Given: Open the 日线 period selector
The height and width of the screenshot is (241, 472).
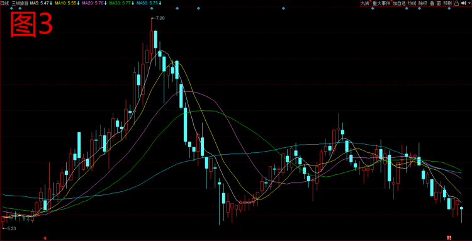Looking at the screenshot, I should [x=5, y=3].
